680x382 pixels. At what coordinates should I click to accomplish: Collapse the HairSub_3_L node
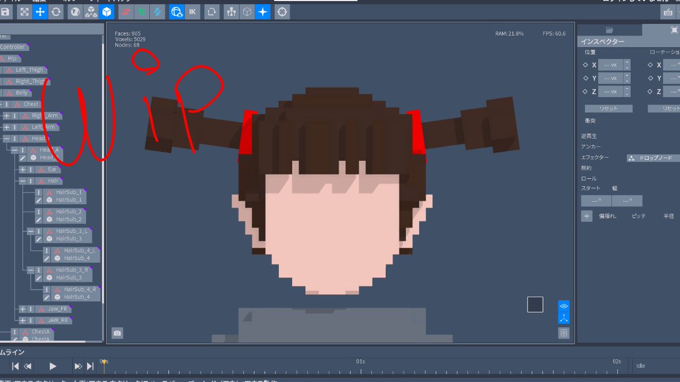(x=31, y=231)
